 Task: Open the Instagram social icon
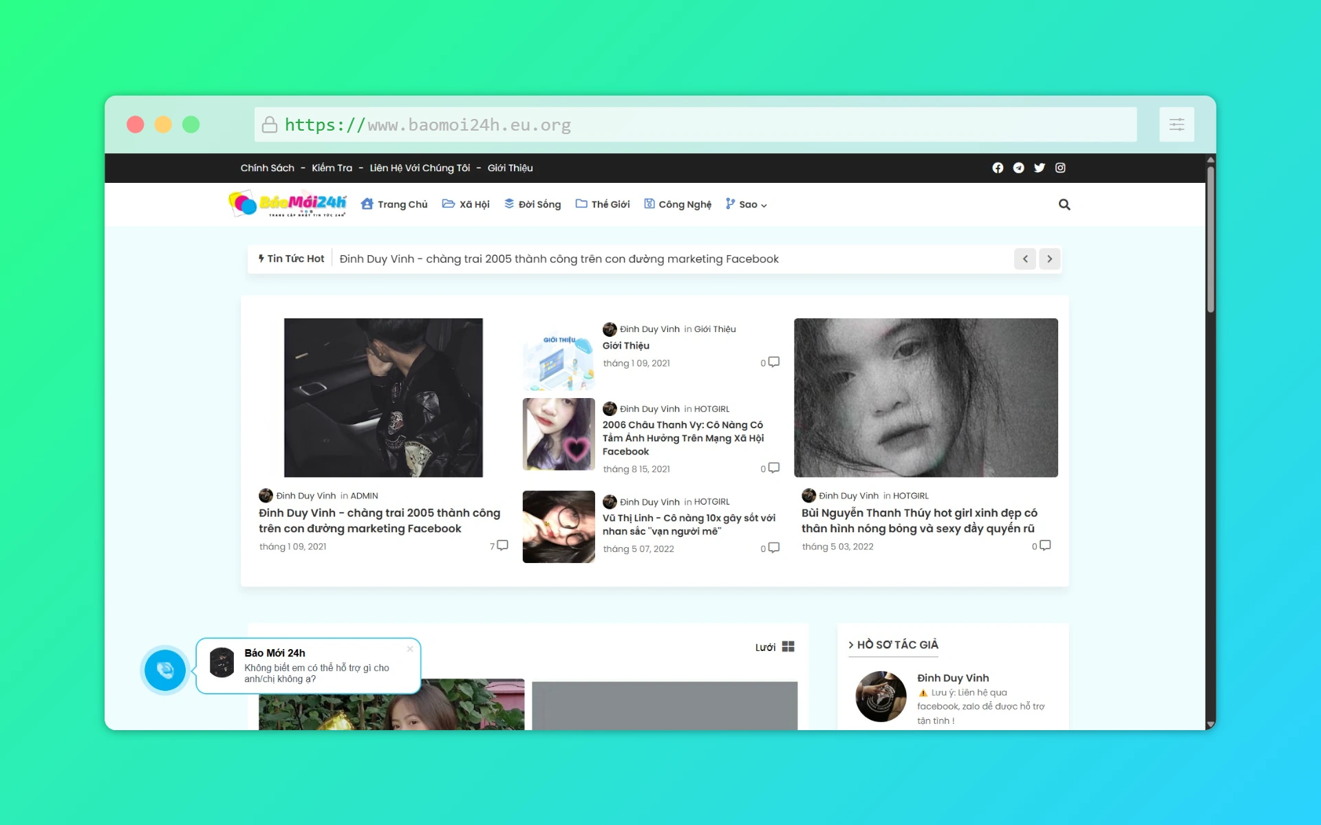coord(1060,168)
